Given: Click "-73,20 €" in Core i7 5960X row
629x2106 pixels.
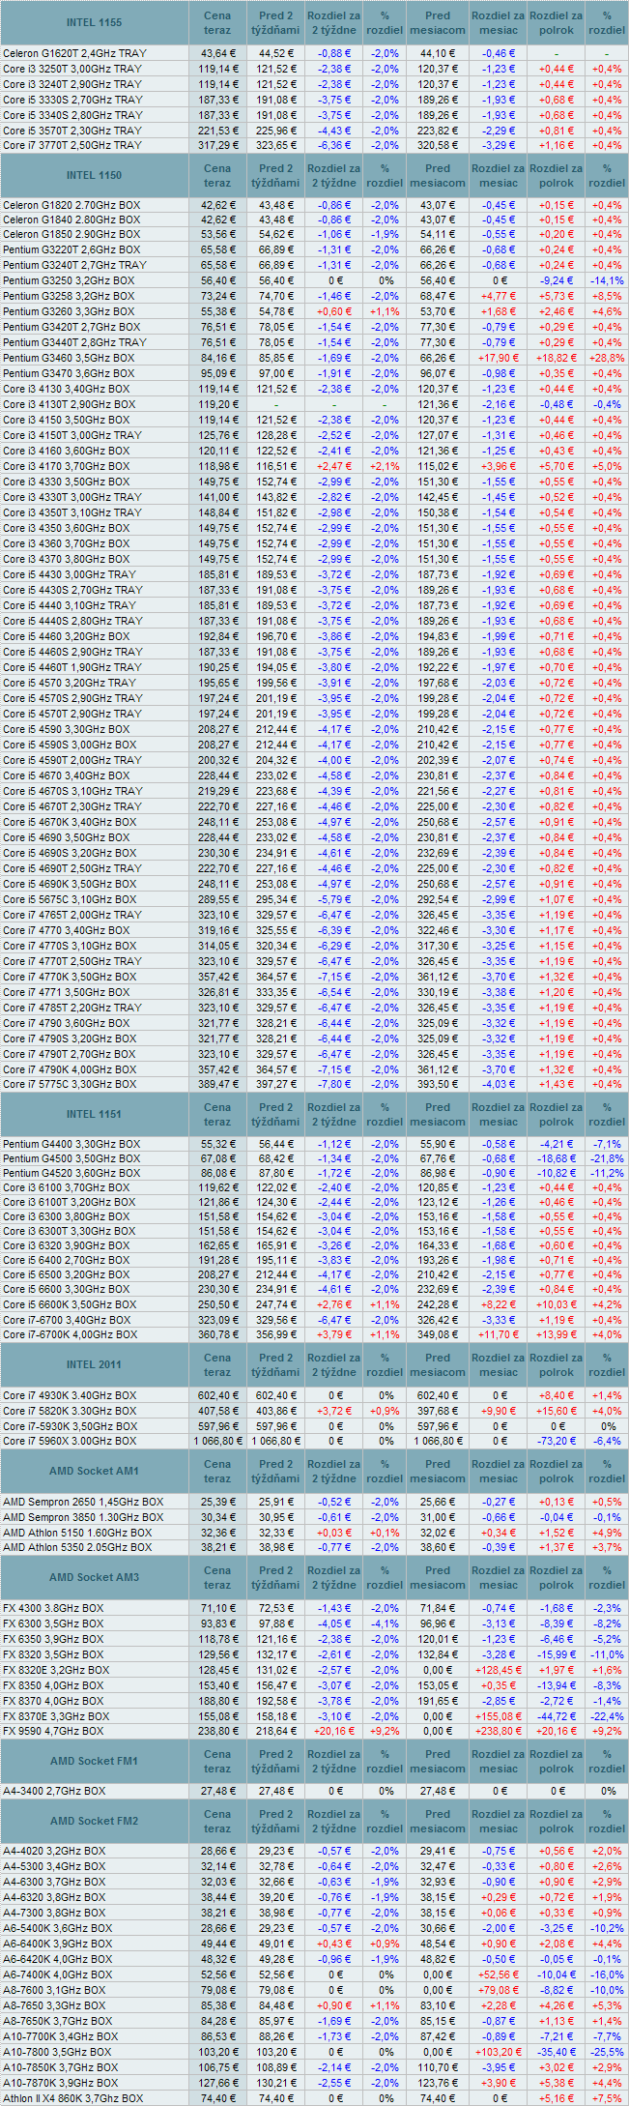Looking at the screenshot, I should [557, 1441].
